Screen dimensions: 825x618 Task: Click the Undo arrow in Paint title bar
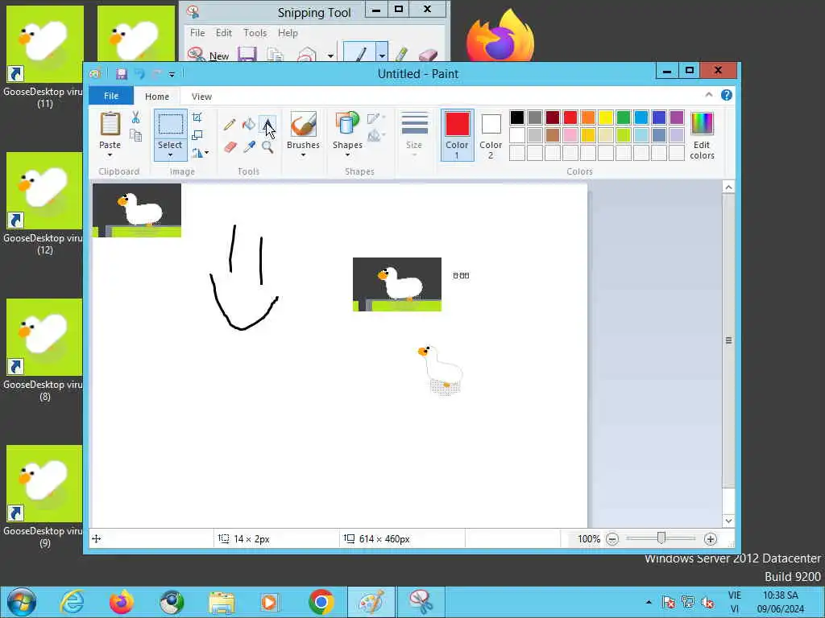[139, 74]
